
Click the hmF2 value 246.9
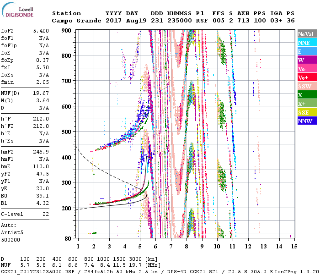[41, 152]
